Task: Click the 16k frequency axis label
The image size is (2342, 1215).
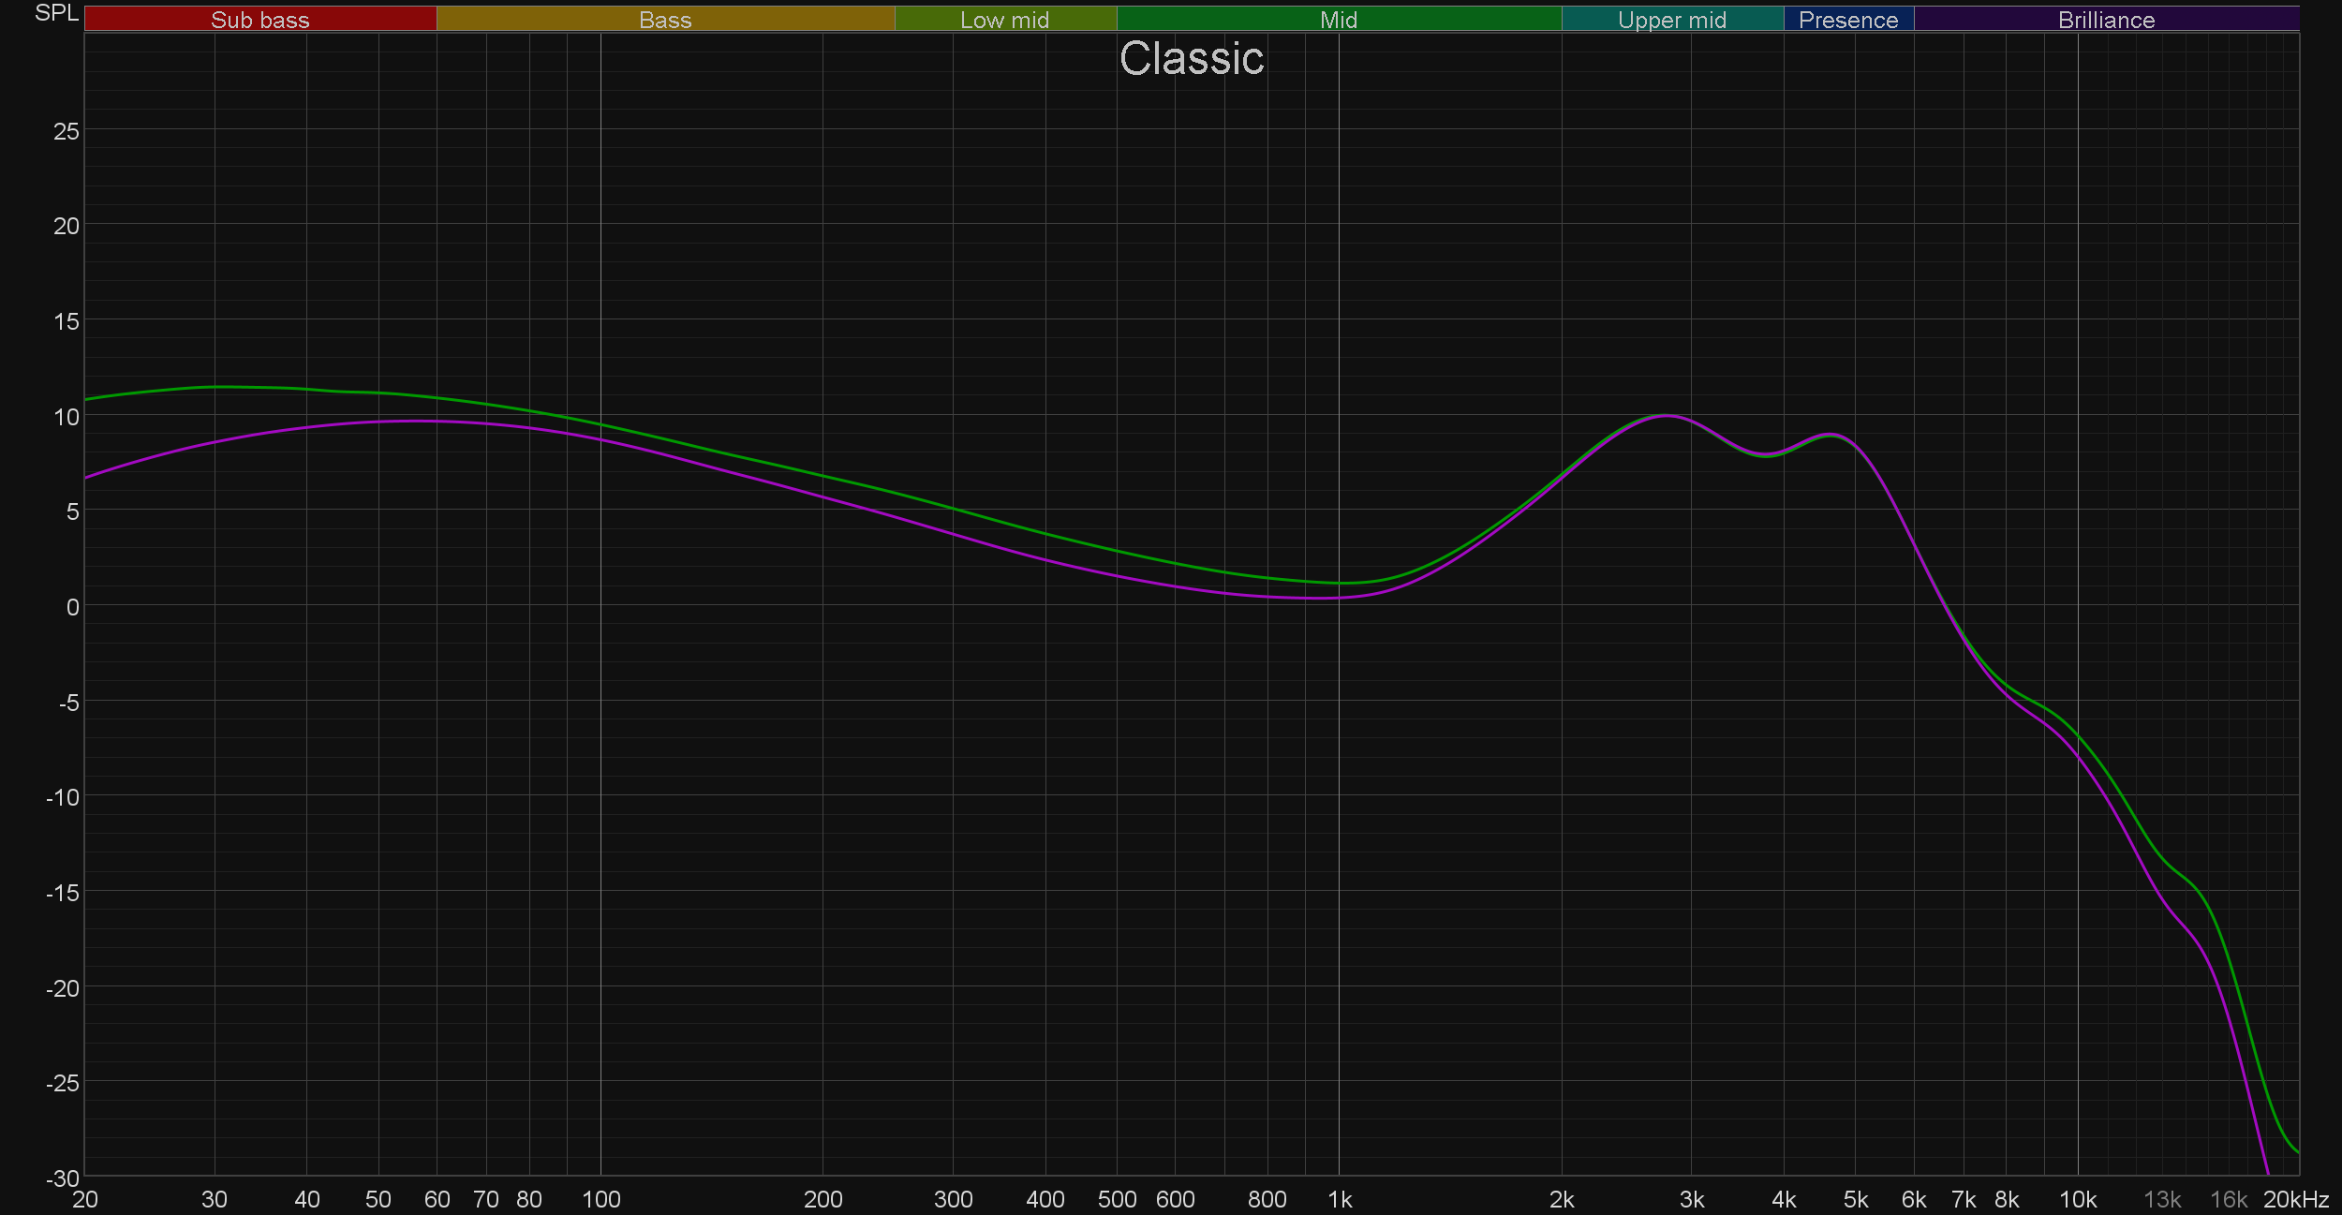Action: tap(2228, 1200)
